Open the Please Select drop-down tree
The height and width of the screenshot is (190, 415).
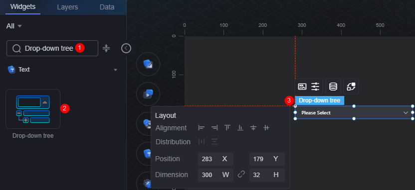(x=354, y=113)
